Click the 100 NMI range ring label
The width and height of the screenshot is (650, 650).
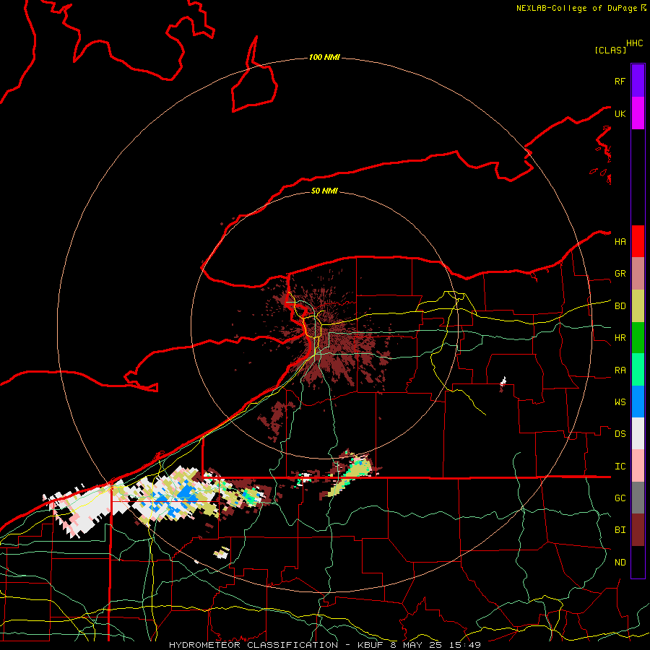coord(324,57)
